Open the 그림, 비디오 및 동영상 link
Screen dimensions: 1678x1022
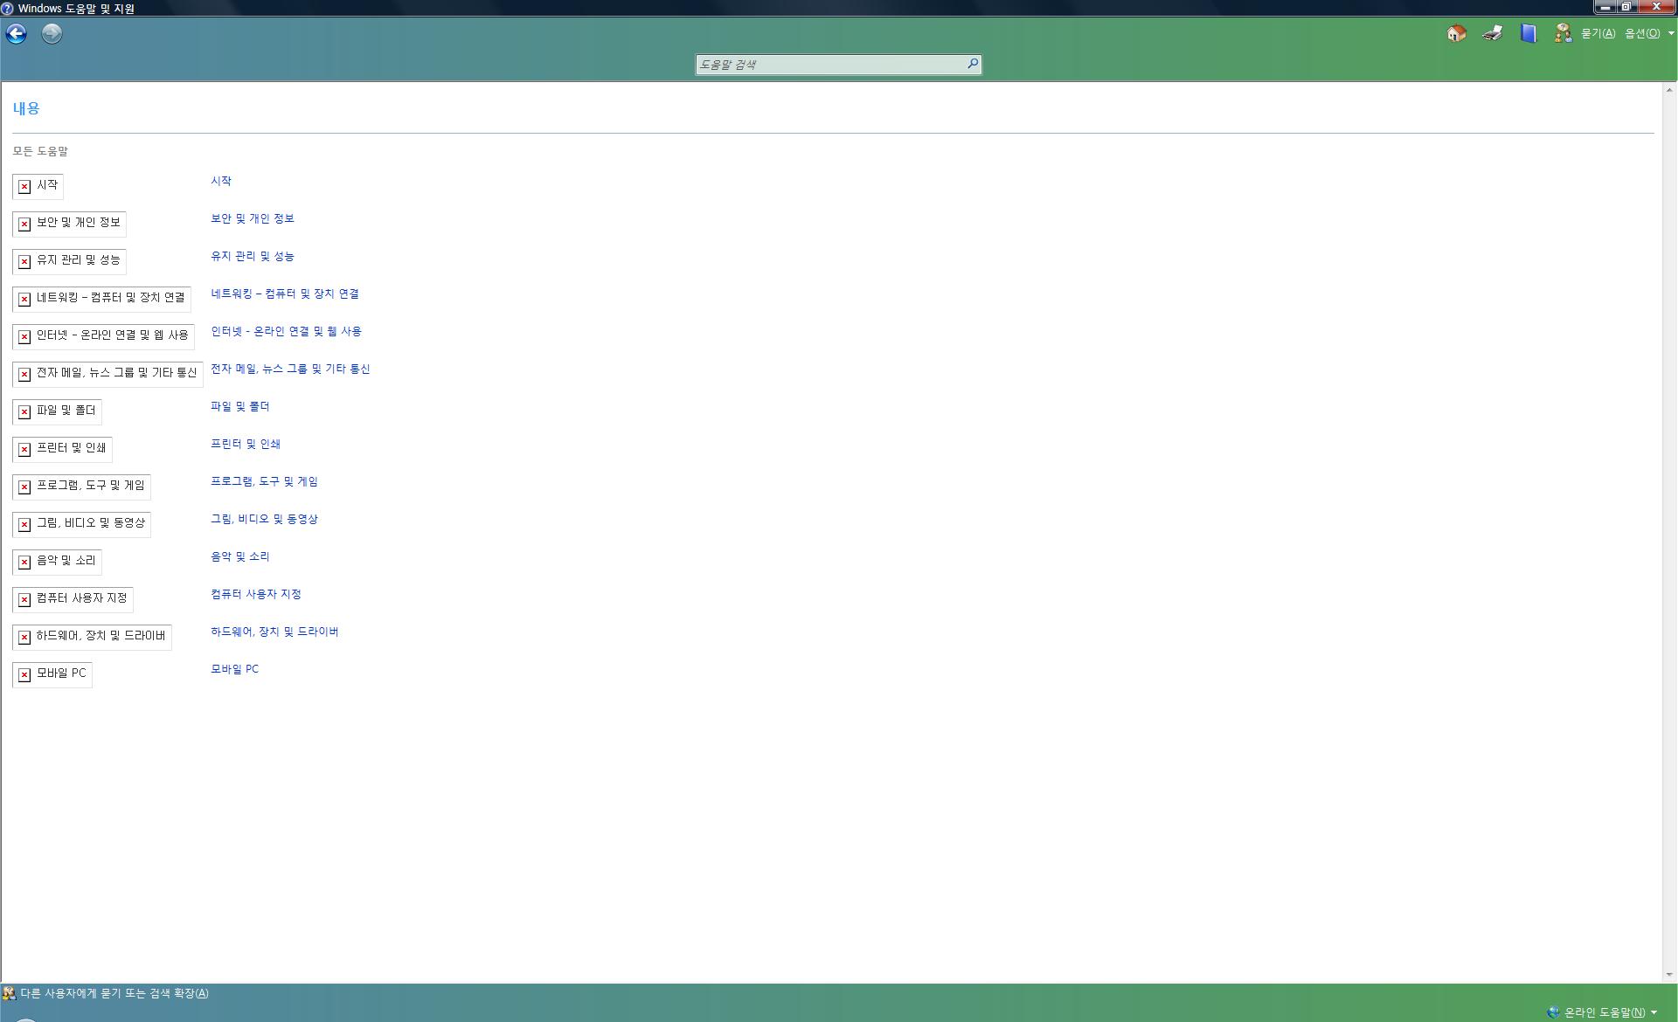click(264, 519)
